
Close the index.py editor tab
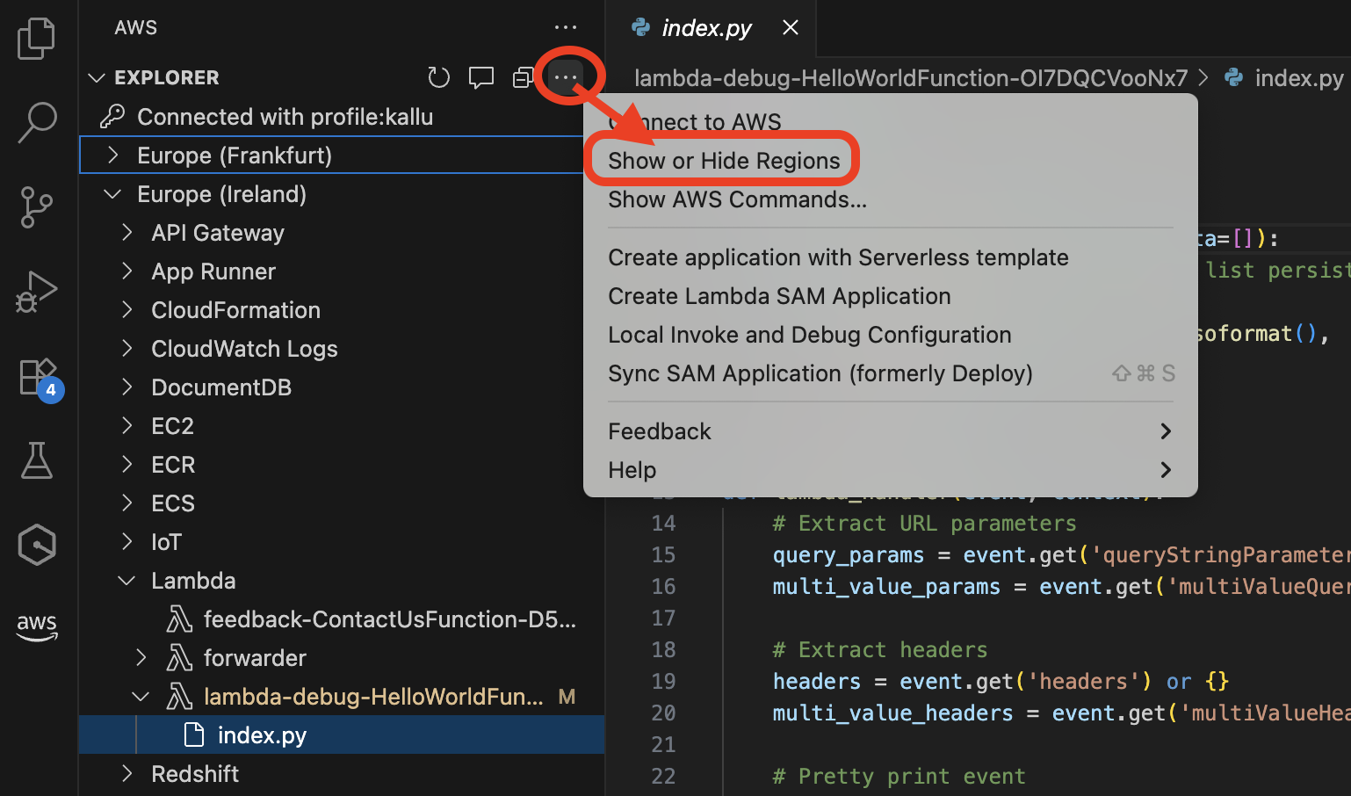[x=791, y=27]
